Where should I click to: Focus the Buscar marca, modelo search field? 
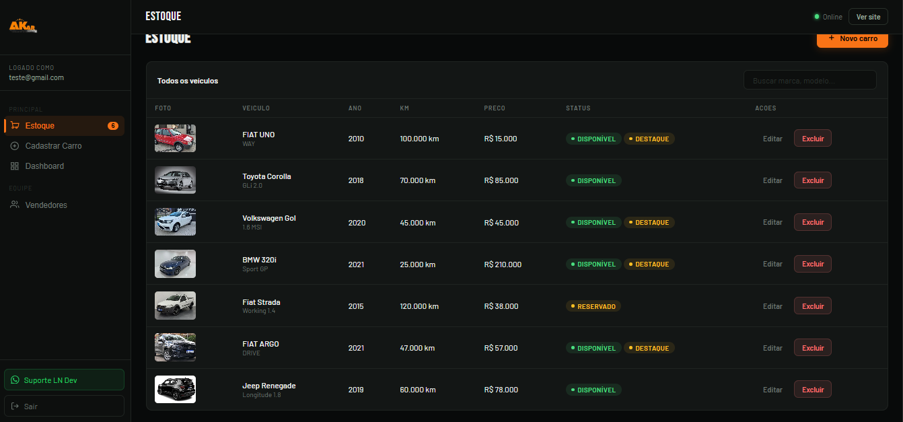pos(809,81)
